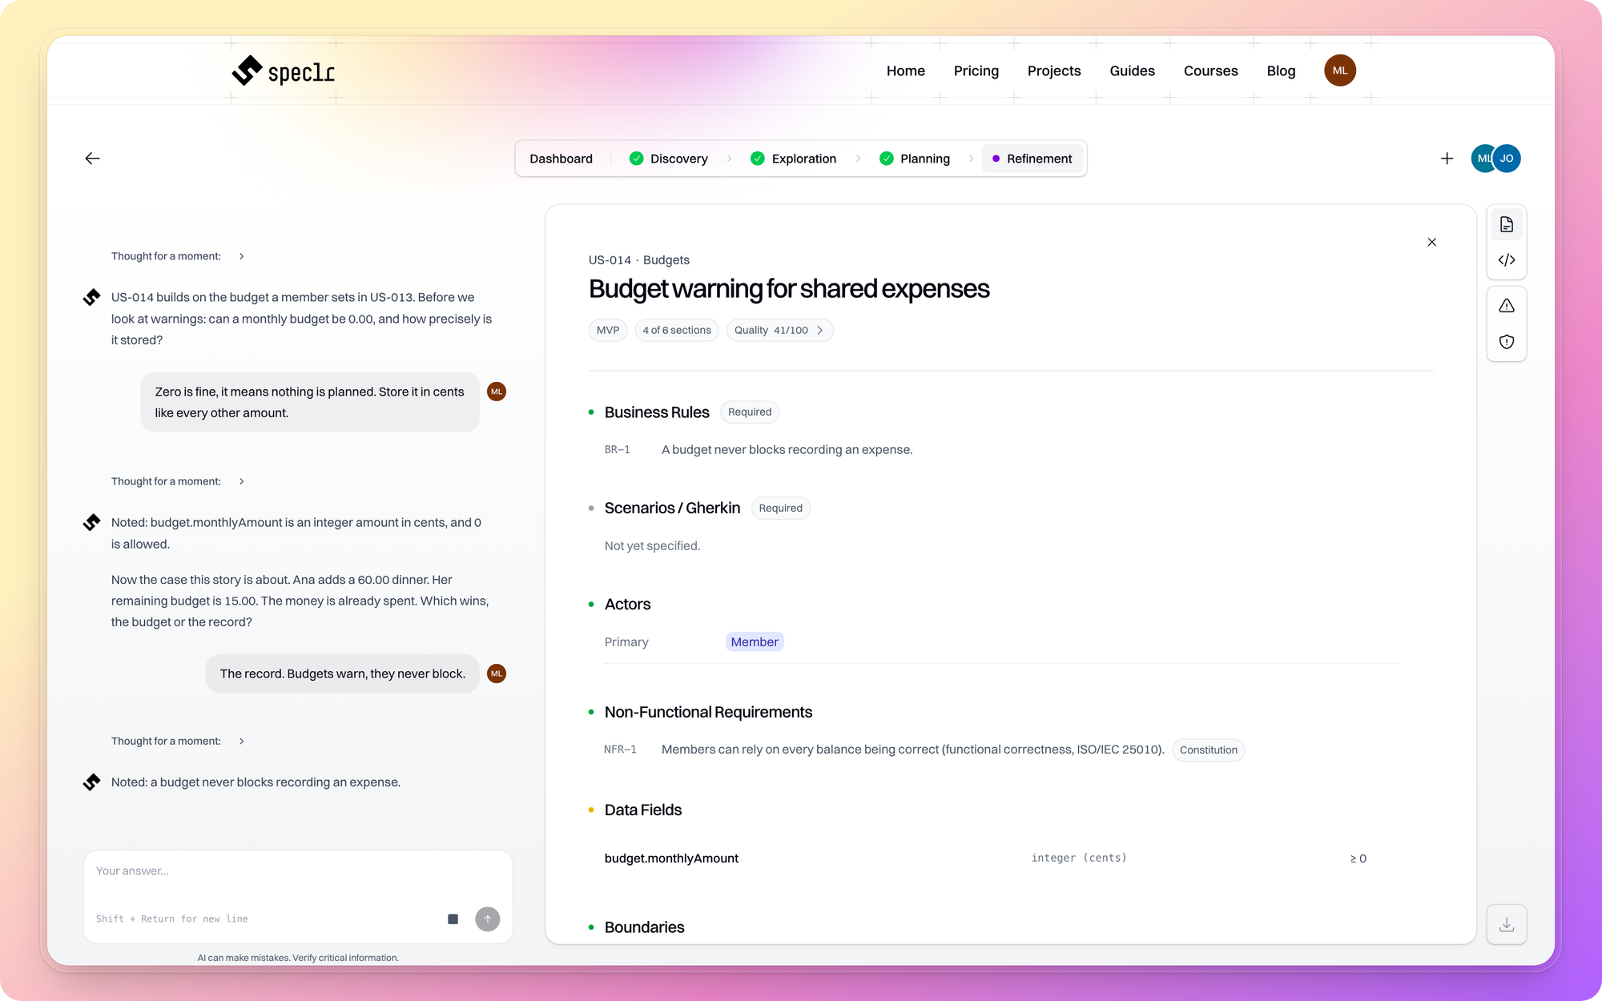
Task: Click the JO collaborator avatar
Action: (1507, 159)
